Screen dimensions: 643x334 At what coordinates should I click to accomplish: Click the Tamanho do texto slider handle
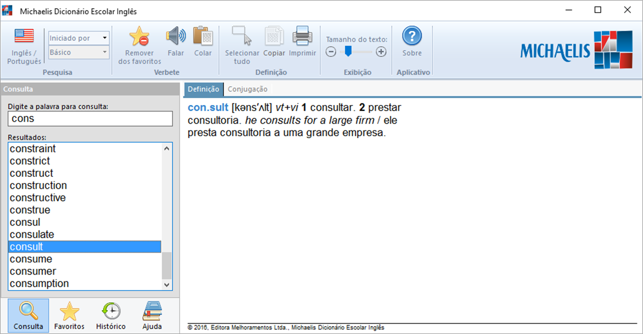[348, 51]
